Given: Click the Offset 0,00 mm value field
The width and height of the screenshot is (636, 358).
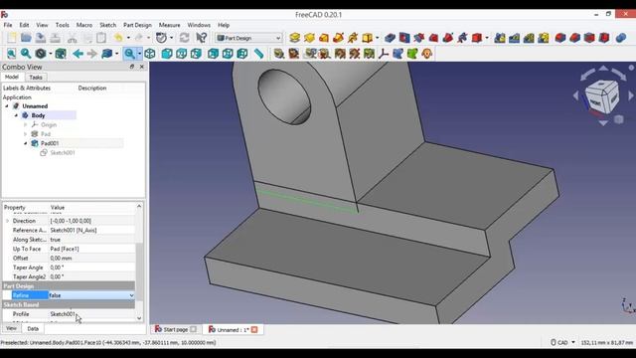Looking at the screenshot, I should [92, 259].
